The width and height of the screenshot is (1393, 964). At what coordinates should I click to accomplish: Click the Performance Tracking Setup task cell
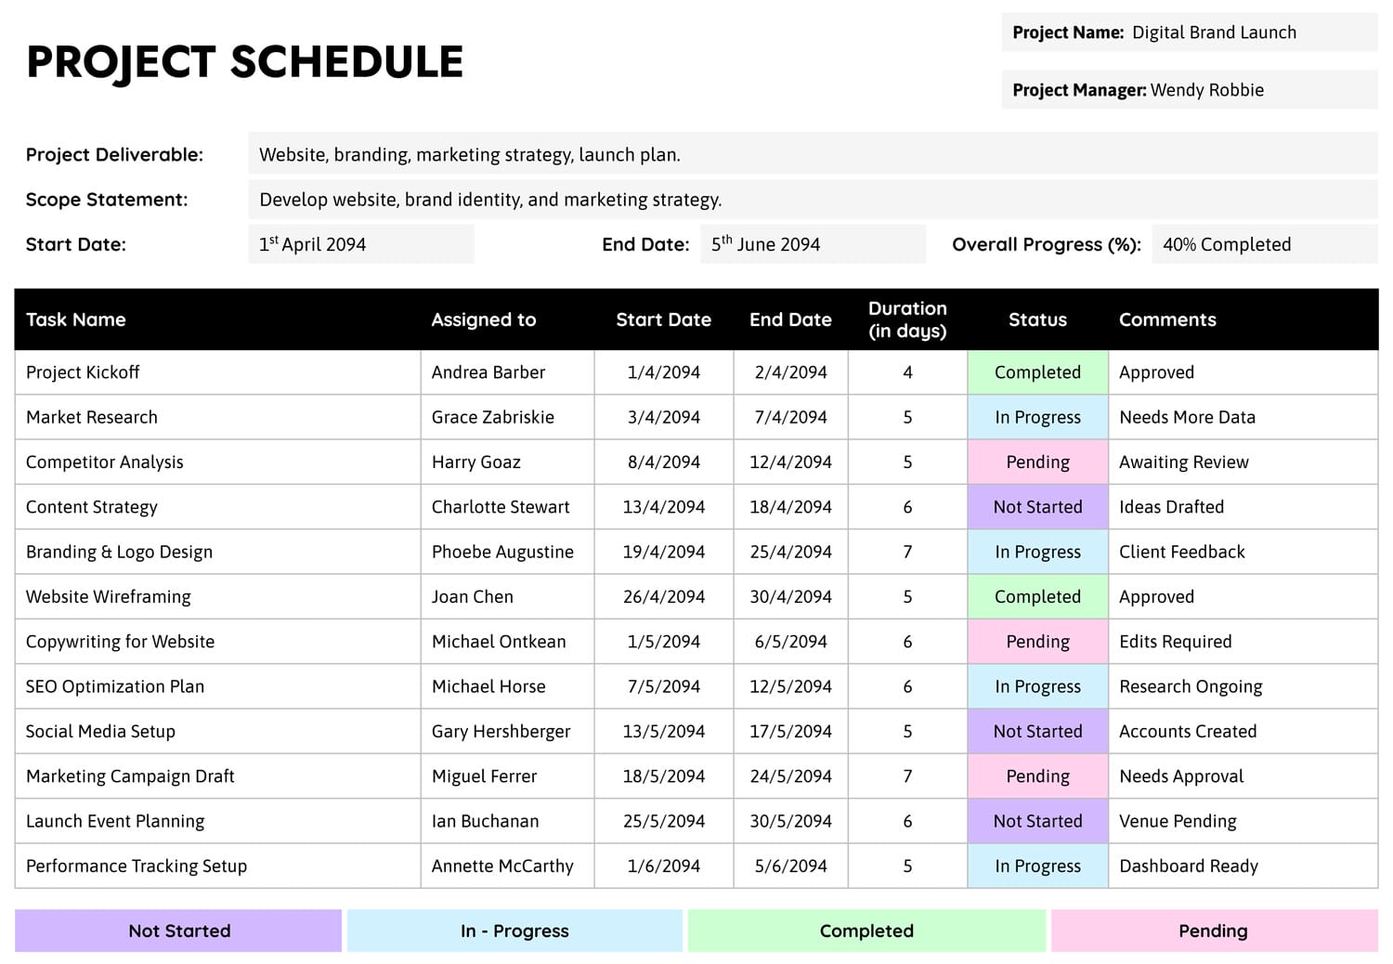pyautogui.click(x=137, y=866)
